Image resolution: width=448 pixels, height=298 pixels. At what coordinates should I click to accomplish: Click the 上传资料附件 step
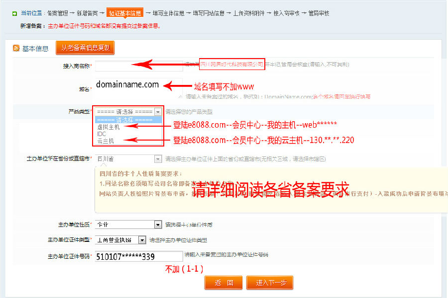pos(248,13)
